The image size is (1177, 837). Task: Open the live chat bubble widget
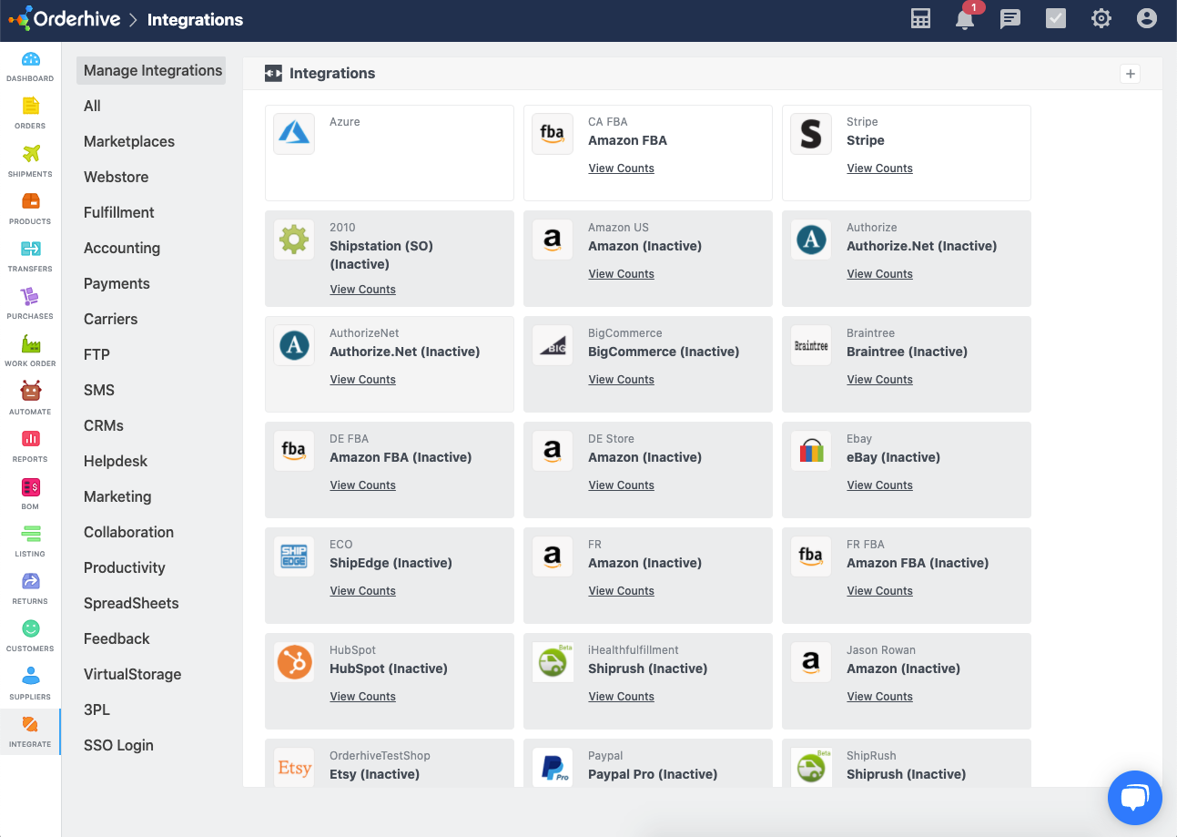[x=1134, y=798]
